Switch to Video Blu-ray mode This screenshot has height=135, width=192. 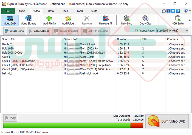(29, 20)
